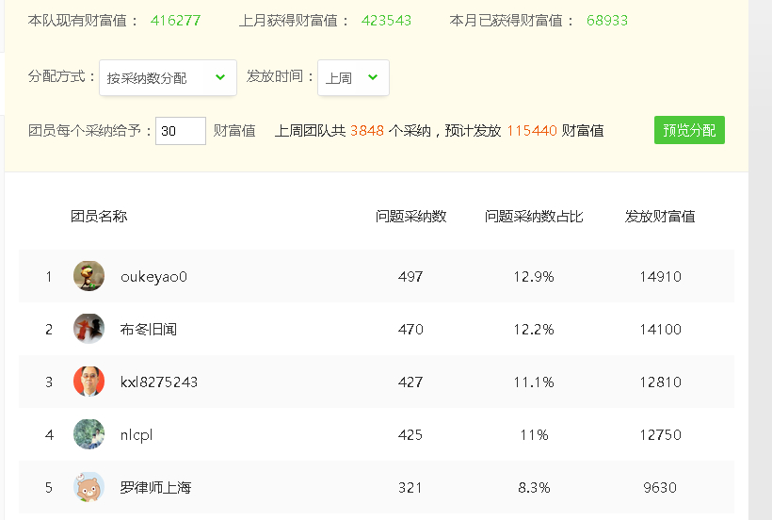The width and height of the screenshot is (772, 520).
Task: Click the 问题采纳数占比 column header
Action: coord(534,216)
